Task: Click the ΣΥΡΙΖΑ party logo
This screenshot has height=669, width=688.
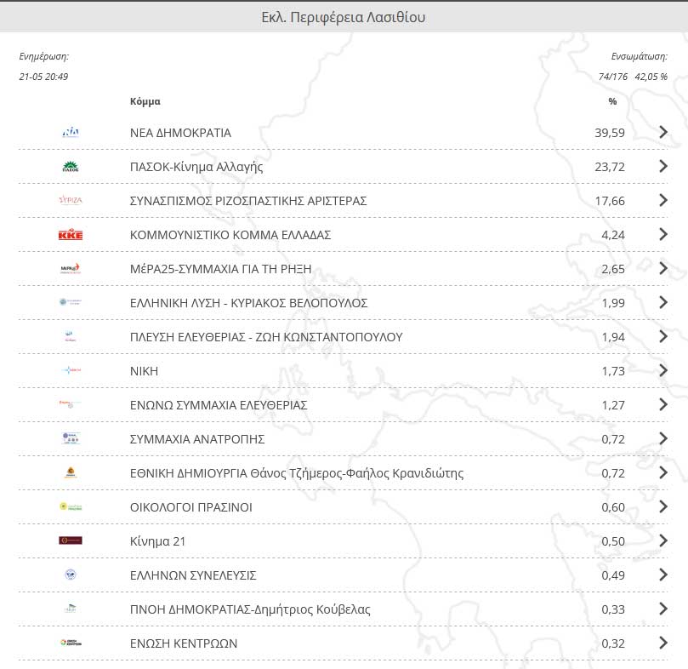Action: [71, 200]
